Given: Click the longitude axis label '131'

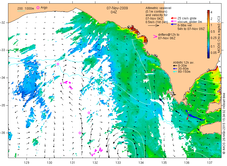Looking at the screenshot, I should (72, 163).
